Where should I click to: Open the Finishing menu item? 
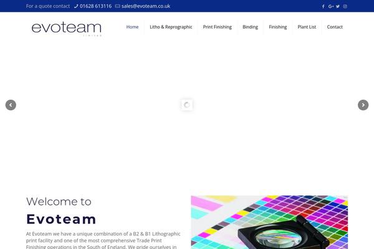click(278, 27)
